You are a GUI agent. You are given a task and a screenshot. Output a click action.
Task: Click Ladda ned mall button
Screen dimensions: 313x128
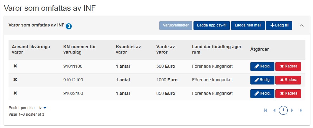(x=248, y=26)
